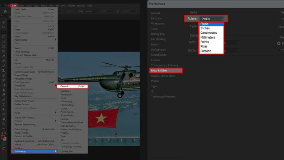Expand the Transform submenu arrow
Screen dimensions: 284x160
click(x=56, y=86)
